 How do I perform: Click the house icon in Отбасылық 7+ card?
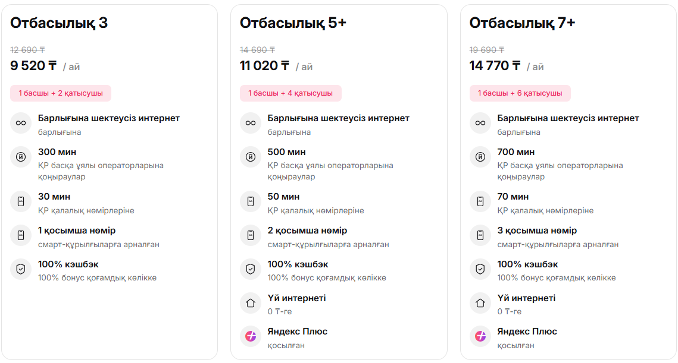480,303
